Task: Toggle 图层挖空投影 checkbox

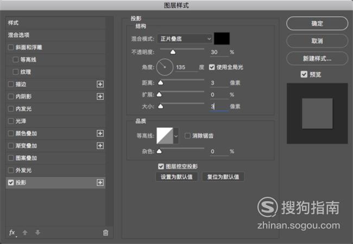Action: 161,166
